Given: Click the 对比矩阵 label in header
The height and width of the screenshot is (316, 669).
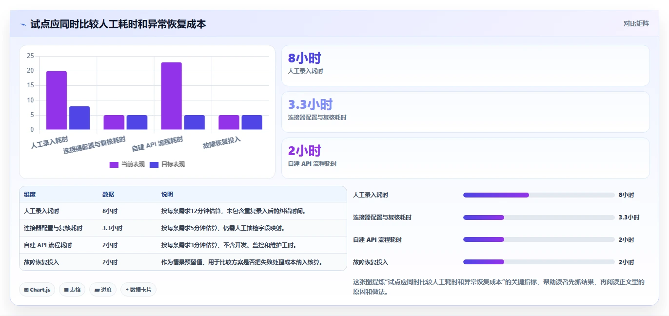Looking at the screenshot, I should 636,23.
